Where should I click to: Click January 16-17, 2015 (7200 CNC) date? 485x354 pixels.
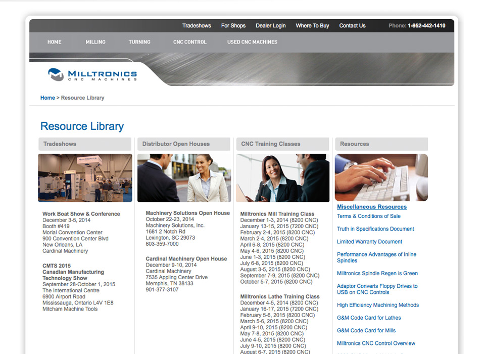pyautogui.click(x=279, y=309)
